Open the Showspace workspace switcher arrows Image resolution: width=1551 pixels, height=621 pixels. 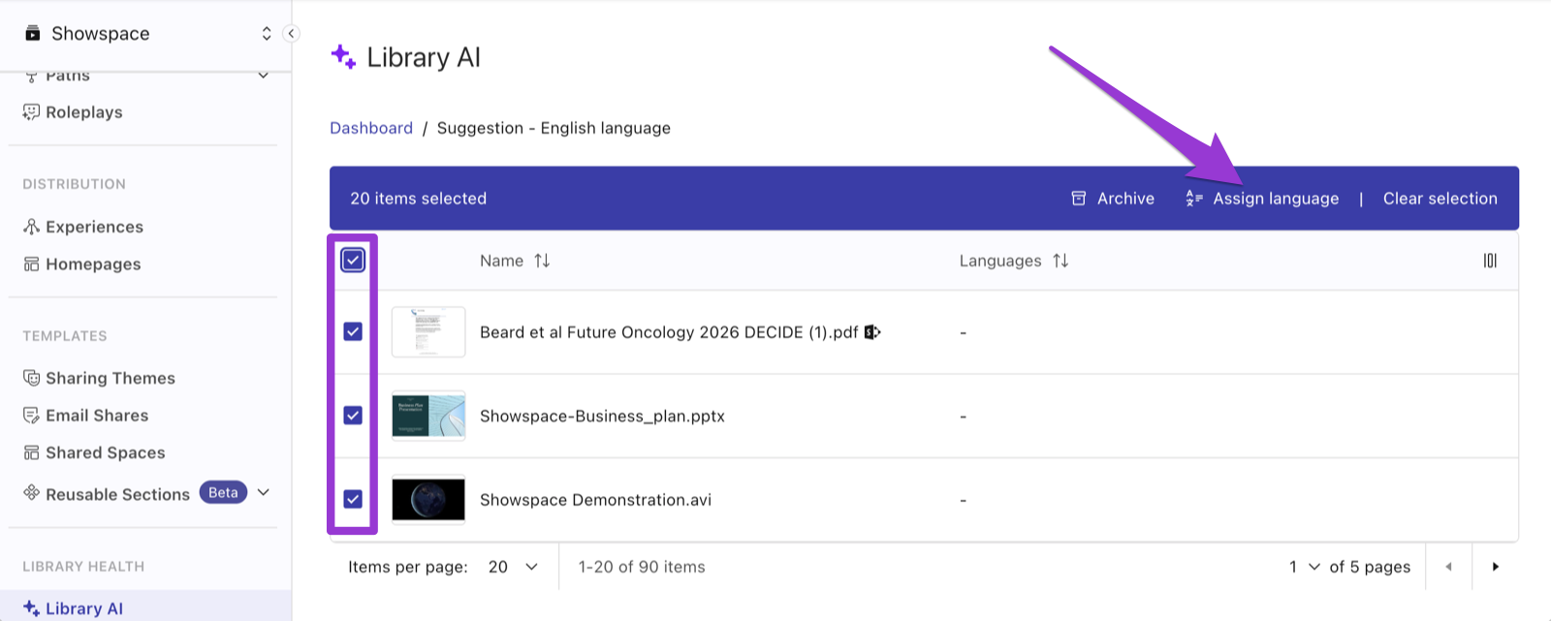267,34
